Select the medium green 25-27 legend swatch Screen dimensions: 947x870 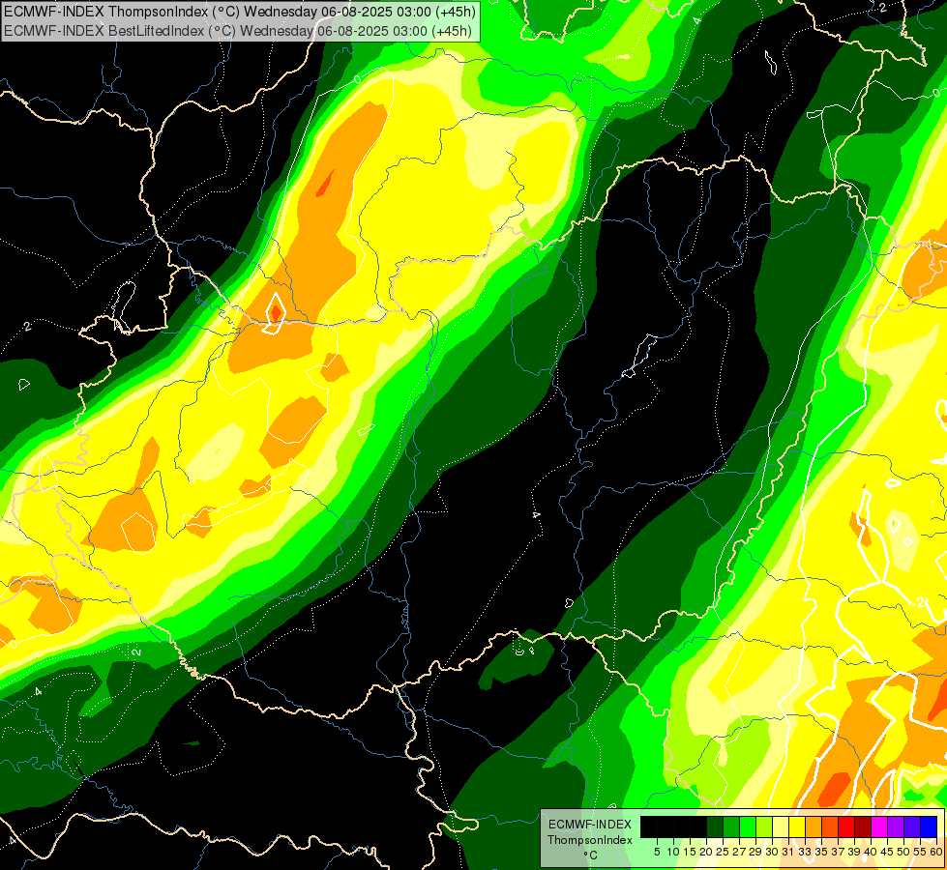(x=731, y=826)
